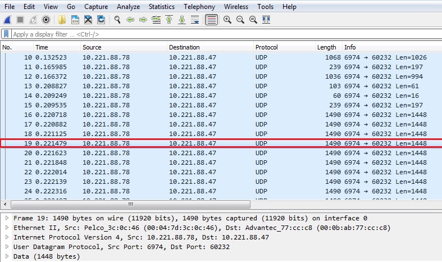This screenshot has width=442, height=262.
Task: Open the Analyze menu
Action: pyautogui.click(x=129, y=7)
